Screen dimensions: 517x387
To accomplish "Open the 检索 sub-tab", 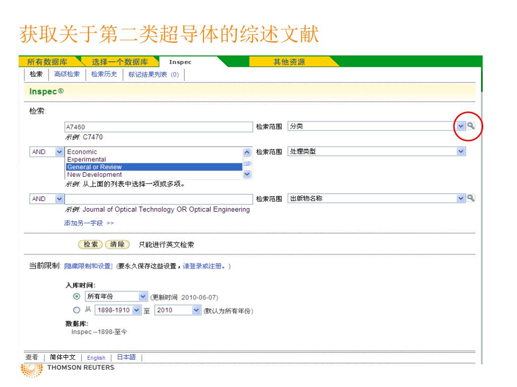I will [36, 74].
